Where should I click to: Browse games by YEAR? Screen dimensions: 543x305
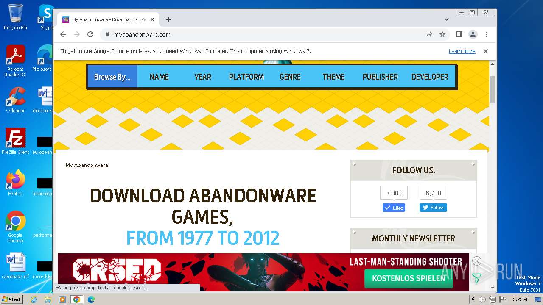point(203,77)
